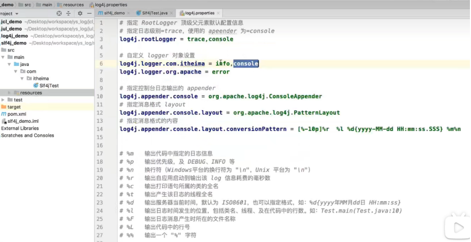Click the resources breadcrumb in navigation bar
471x242 pixels.
pyautogui.click(x=71, y=5)
